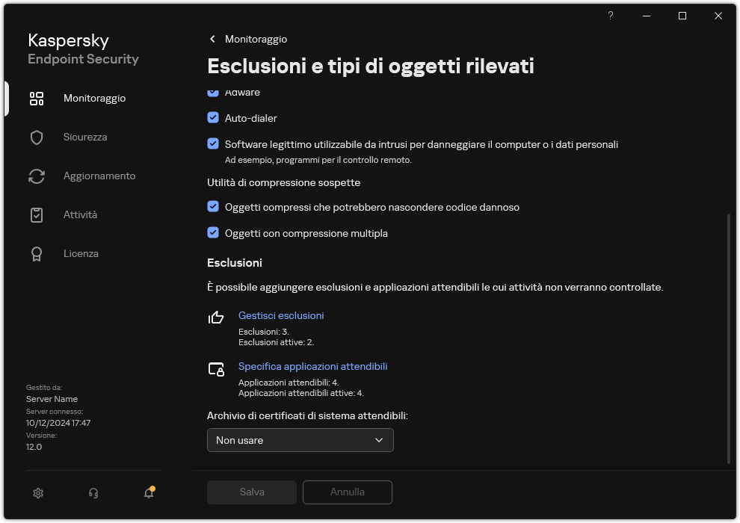740x523 pixels.
Task: Disable the Auto-dialer checkbox
Action: pyautogui.click(x=212, y=117)
